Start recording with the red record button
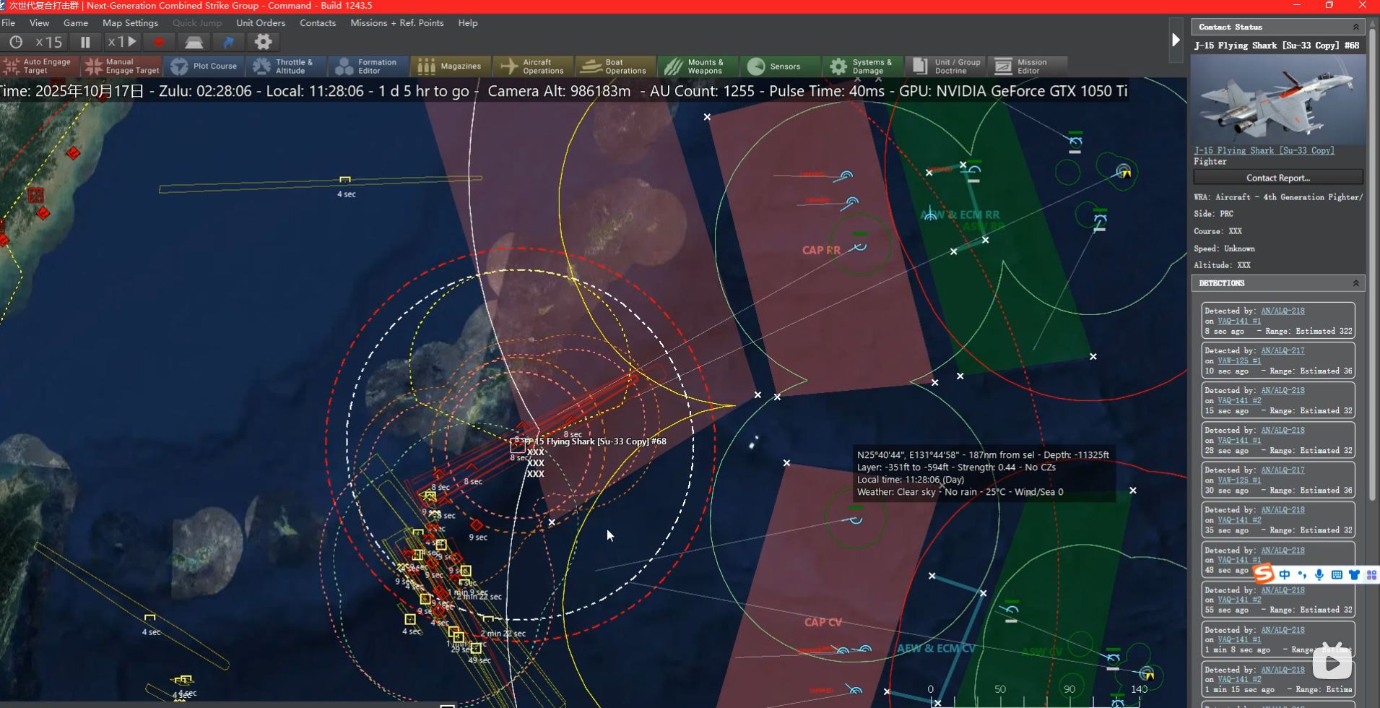Screen dimensions: 1380x708 click(x=160, y=42)
